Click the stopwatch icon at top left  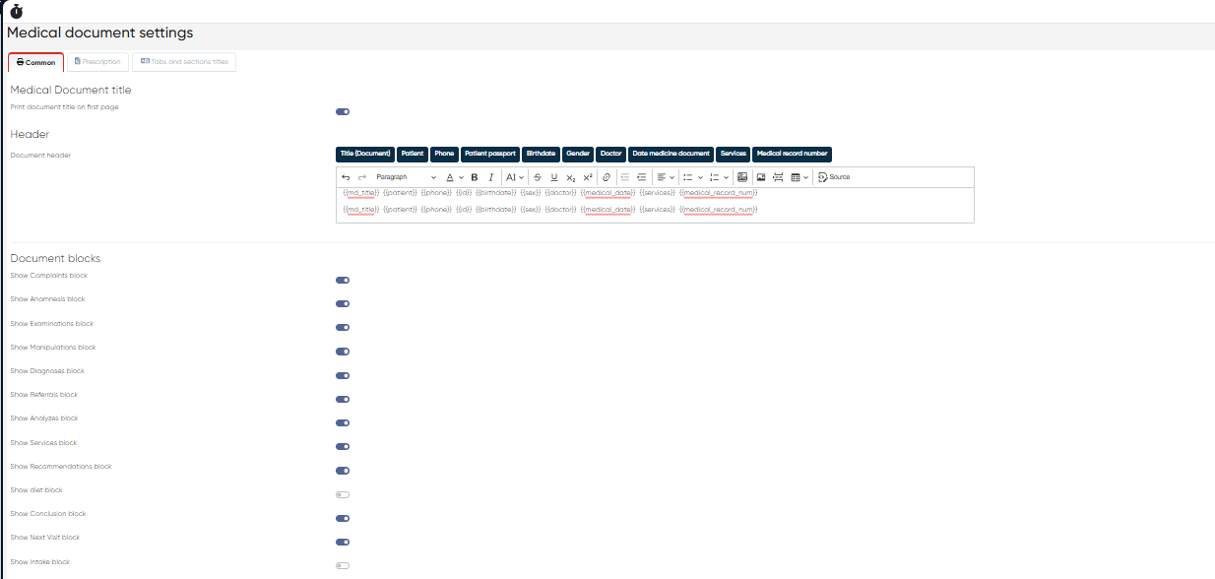[16, 11]
